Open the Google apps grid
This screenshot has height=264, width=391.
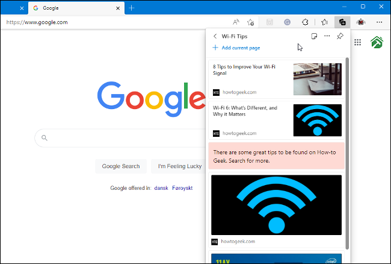[357, 42]
